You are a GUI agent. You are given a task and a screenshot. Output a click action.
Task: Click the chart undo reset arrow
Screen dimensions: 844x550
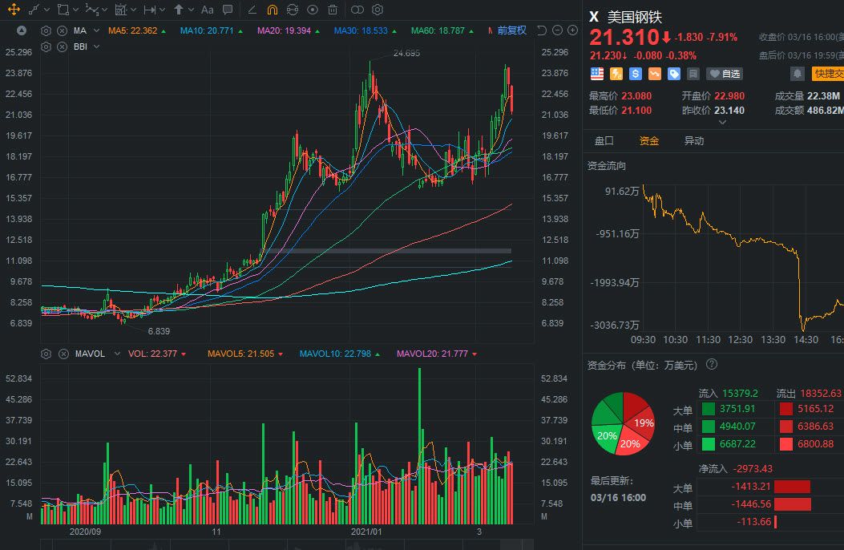[542, 30]
